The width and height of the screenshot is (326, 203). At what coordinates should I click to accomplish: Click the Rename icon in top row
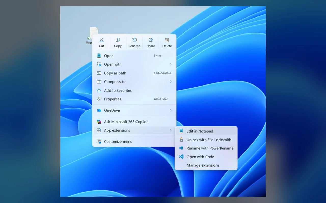(x=134, y=40)
